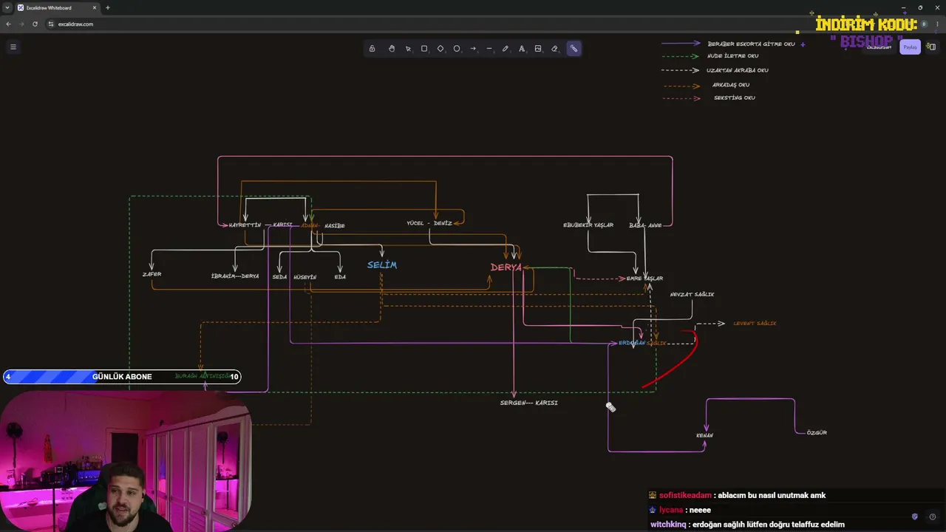
Task: Click the KENAN label
Action: click(x=704, y=436)
